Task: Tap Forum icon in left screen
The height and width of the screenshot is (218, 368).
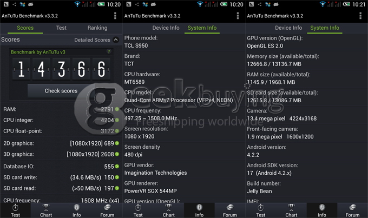Action: click(107, 207)
